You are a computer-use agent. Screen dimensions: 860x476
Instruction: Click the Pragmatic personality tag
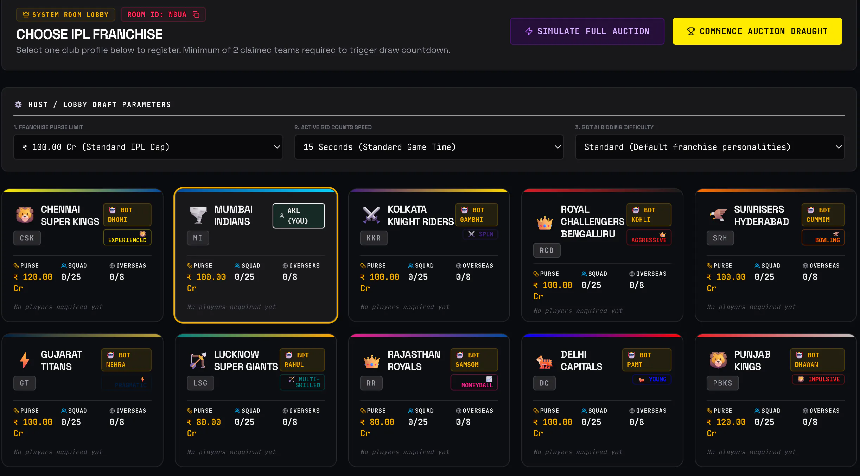[x=126, y=382]
